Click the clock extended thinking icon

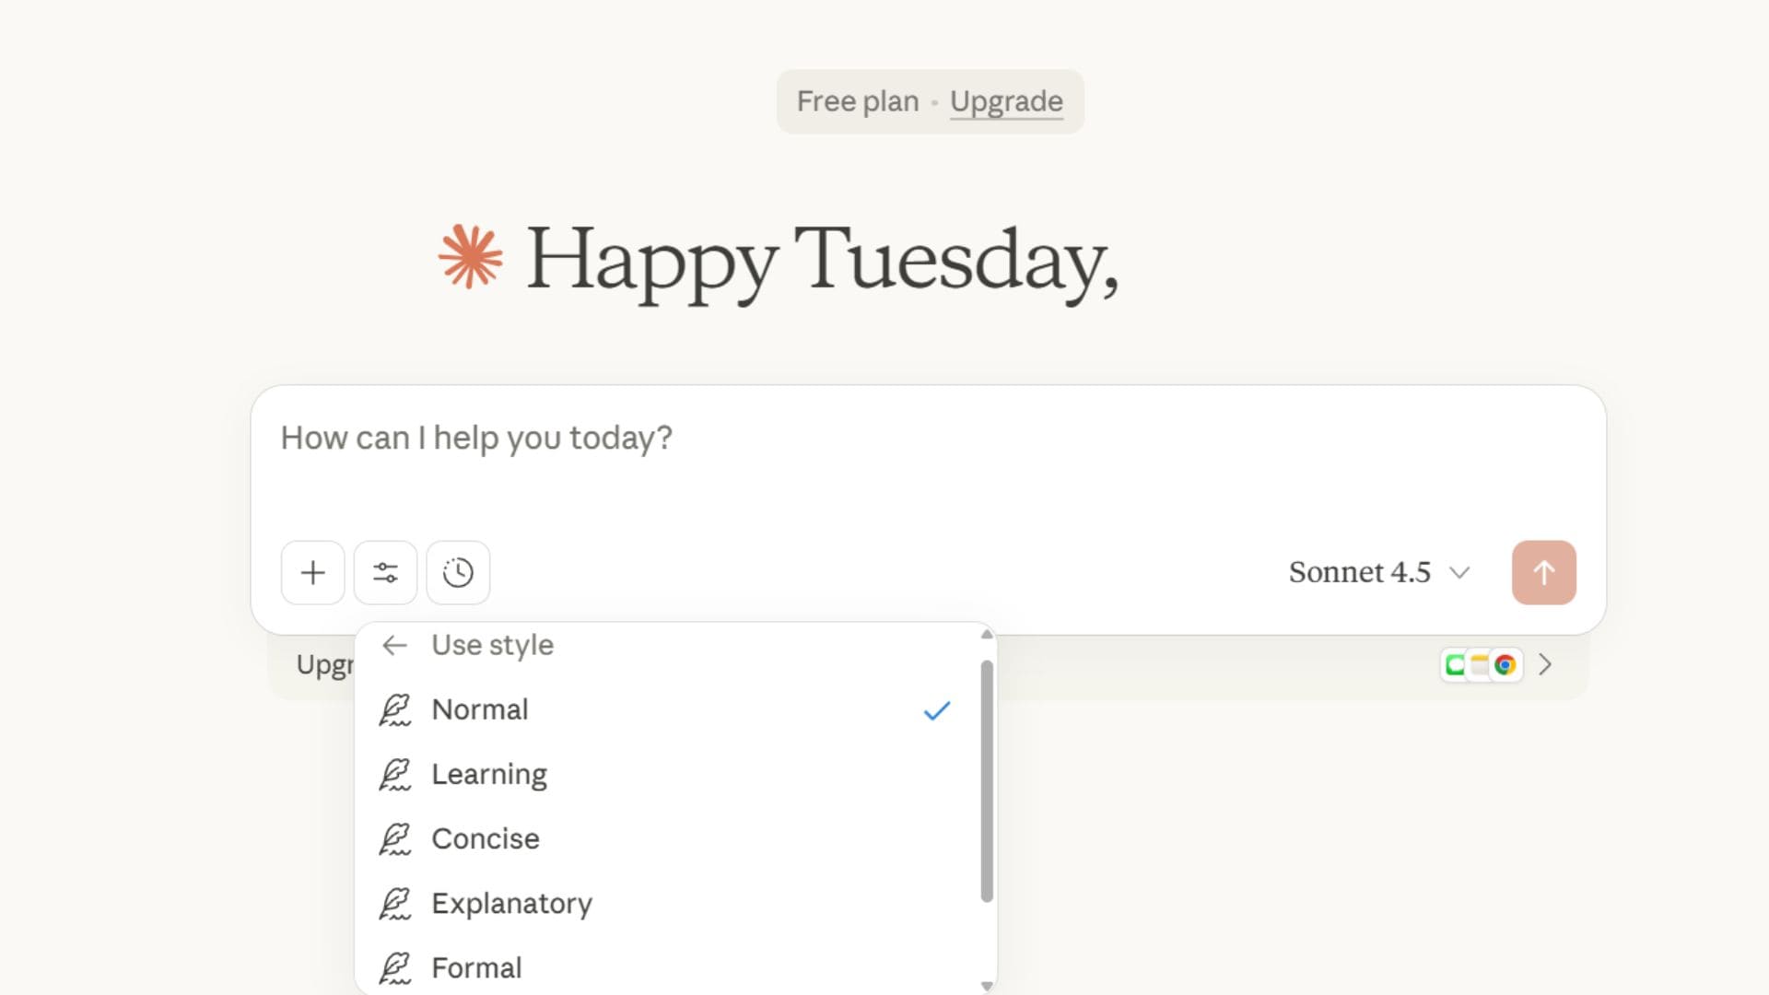point(458,572)
